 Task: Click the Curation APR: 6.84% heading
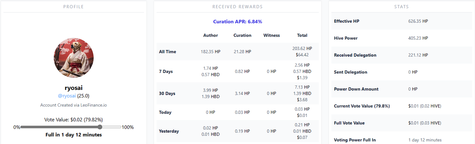pos(237,21)
